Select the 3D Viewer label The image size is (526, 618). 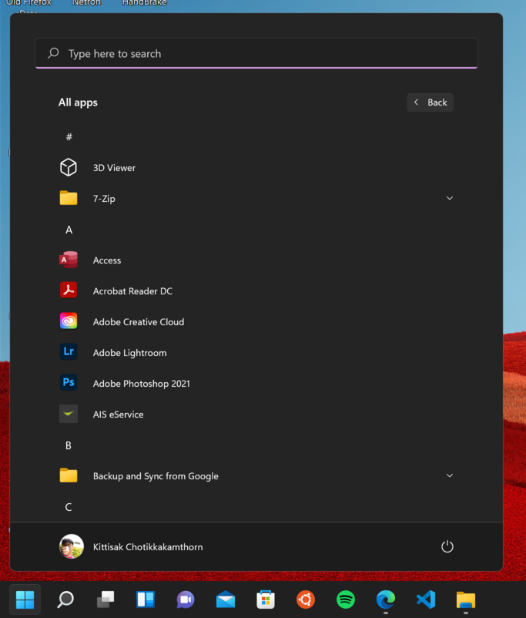114,168
